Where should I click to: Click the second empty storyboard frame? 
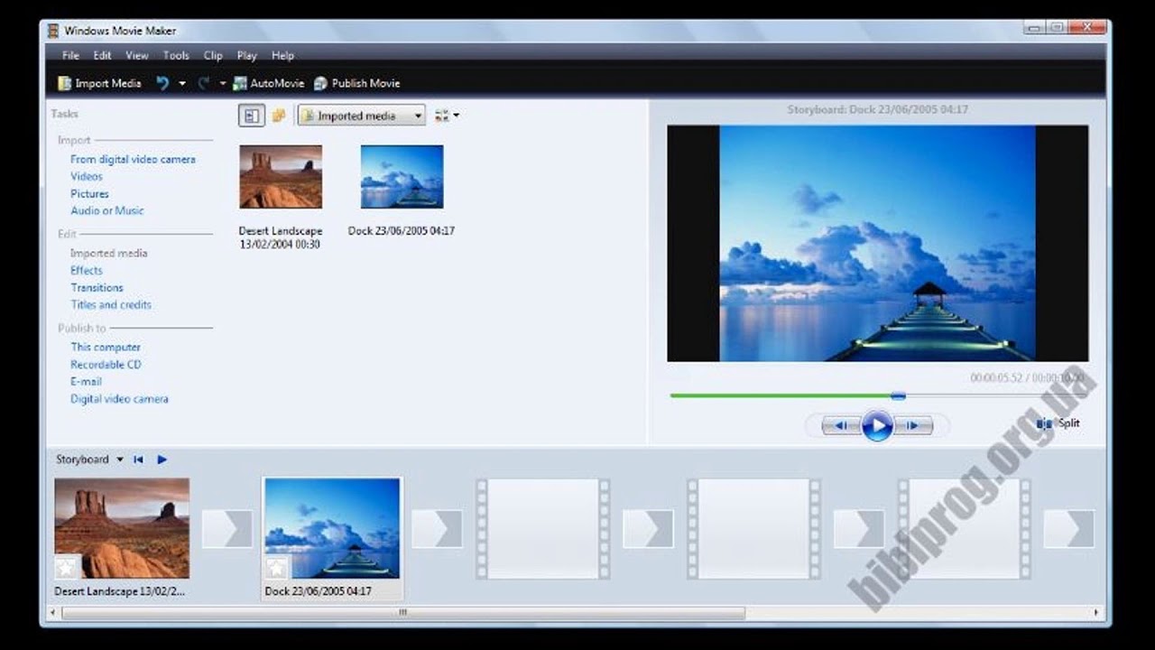coord(754,528)
